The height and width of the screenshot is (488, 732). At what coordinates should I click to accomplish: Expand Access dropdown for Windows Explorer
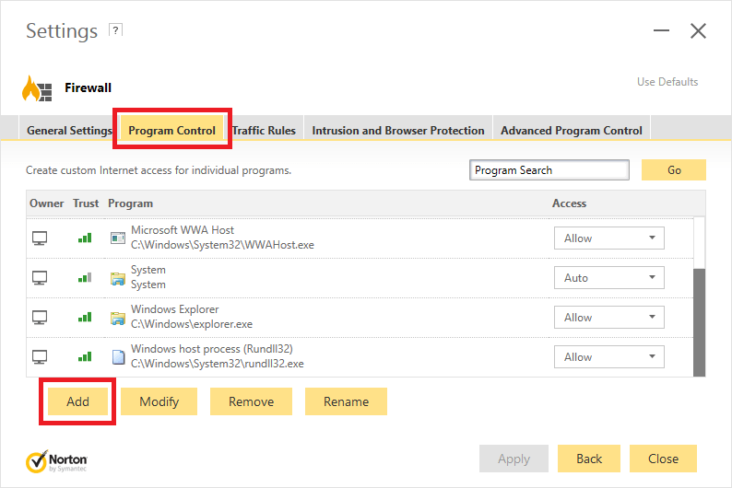click(x=608, y=318)
